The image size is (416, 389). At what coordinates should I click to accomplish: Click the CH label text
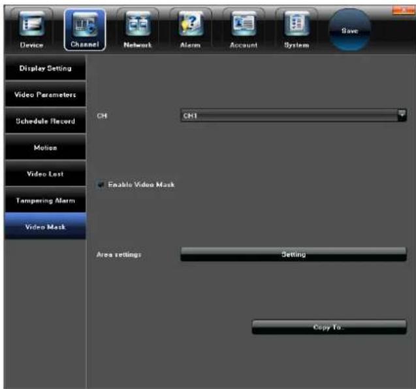coord(102,116)
